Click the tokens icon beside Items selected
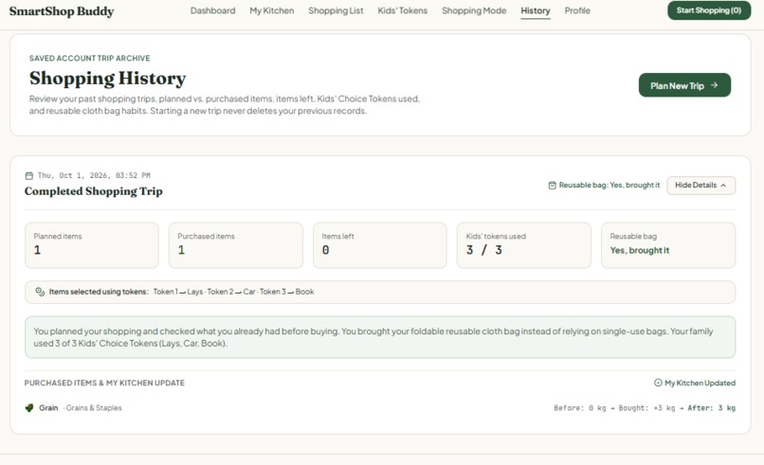This screenshot has height=465, width=764. [40, 292]
